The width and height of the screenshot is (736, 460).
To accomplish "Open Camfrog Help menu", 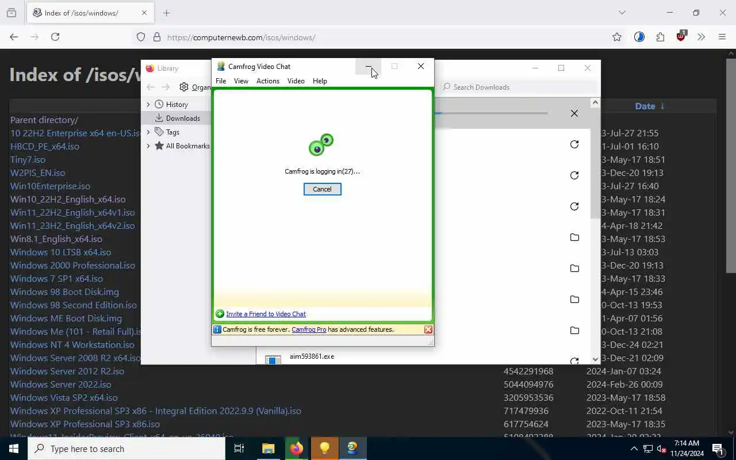I will pos(320,81).
